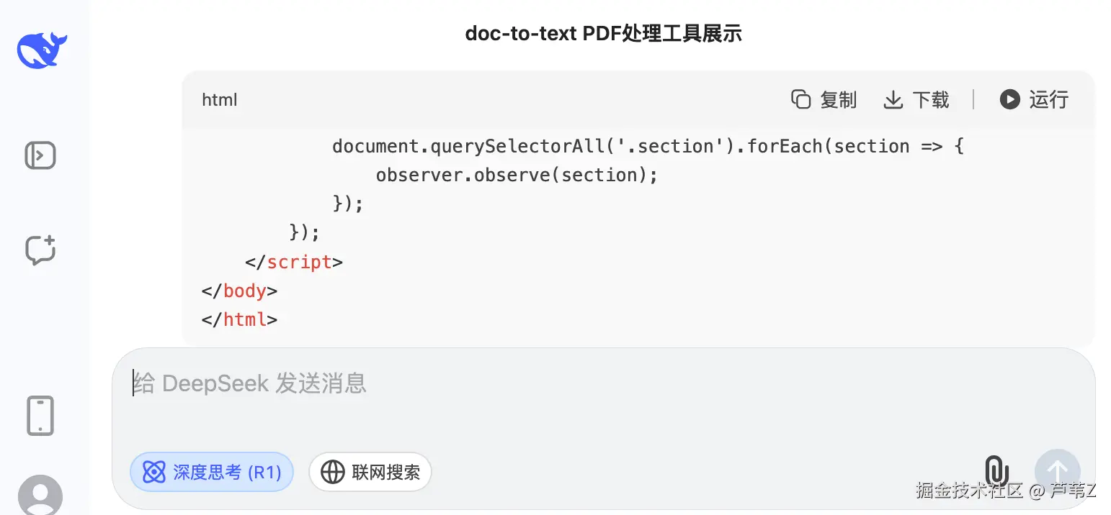Open the user avatar profile menu
This screenshot has width=1111, height=515.
tap(40, 496)
